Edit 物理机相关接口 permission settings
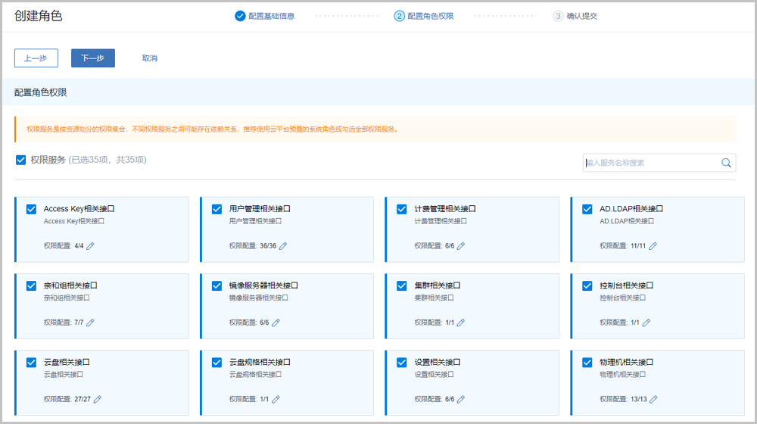 [653, 400]
